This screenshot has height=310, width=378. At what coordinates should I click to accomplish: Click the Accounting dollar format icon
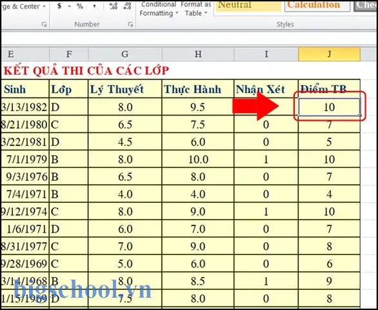coord(59,6)
